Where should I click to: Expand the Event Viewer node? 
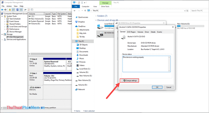(5, 21)
